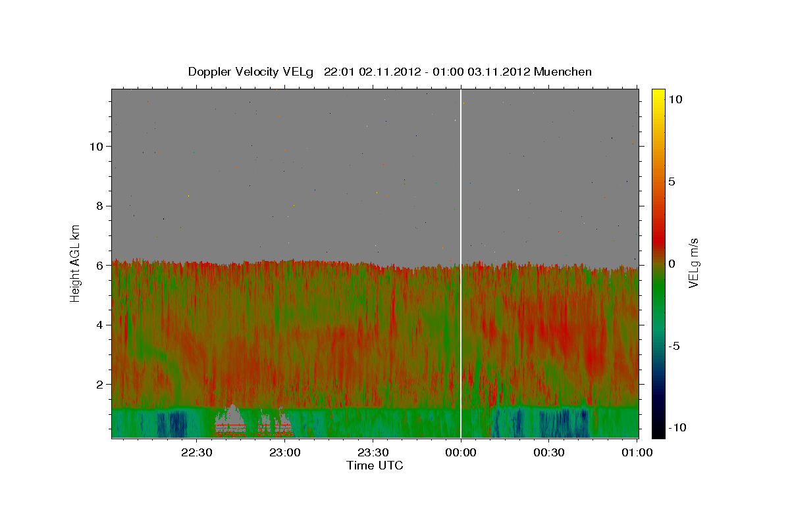This screenshot has width=790, height=526.
Task: Click the 22:30 time tick label
Action: point(197,452)
